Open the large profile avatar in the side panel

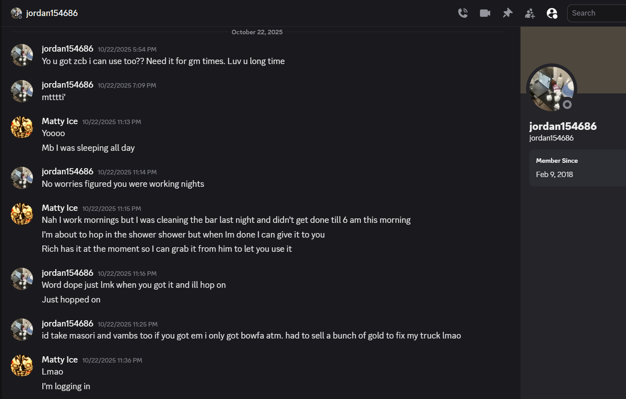pyautogui.click(x=551, y=89)
